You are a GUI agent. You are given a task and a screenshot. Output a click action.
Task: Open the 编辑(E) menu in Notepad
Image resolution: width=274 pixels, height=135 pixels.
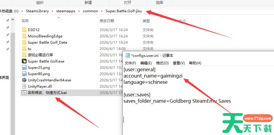coord(146,63)
